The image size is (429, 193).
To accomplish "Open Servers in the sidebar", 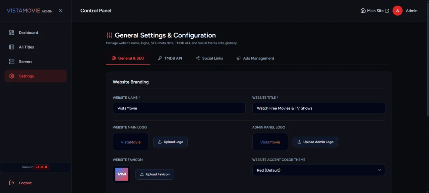I will [x=36, y=62].
